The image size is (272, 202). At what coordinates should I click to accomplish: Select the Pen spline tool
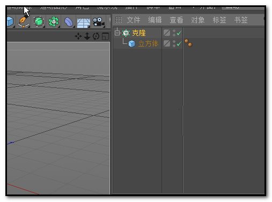tap(24, 22)
